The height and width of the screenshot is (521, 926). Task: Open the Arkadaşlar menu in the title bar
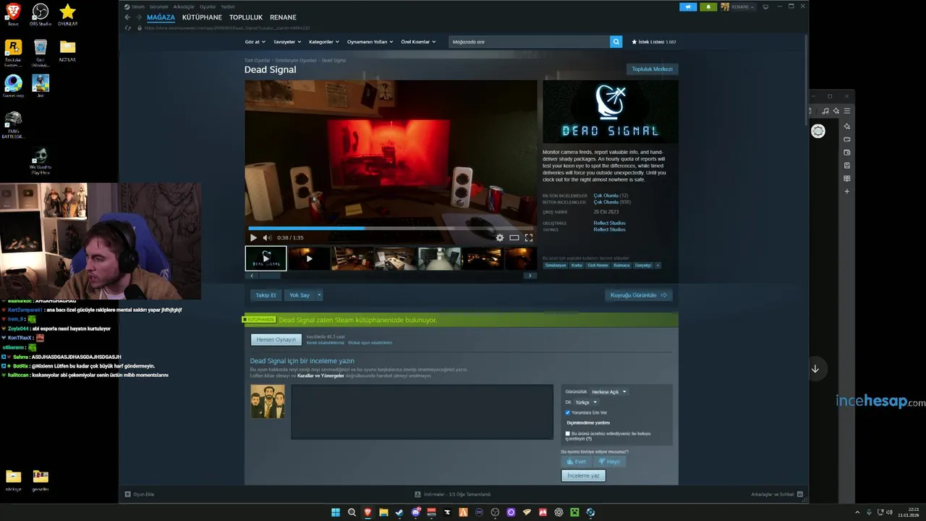tap(184, 7)
